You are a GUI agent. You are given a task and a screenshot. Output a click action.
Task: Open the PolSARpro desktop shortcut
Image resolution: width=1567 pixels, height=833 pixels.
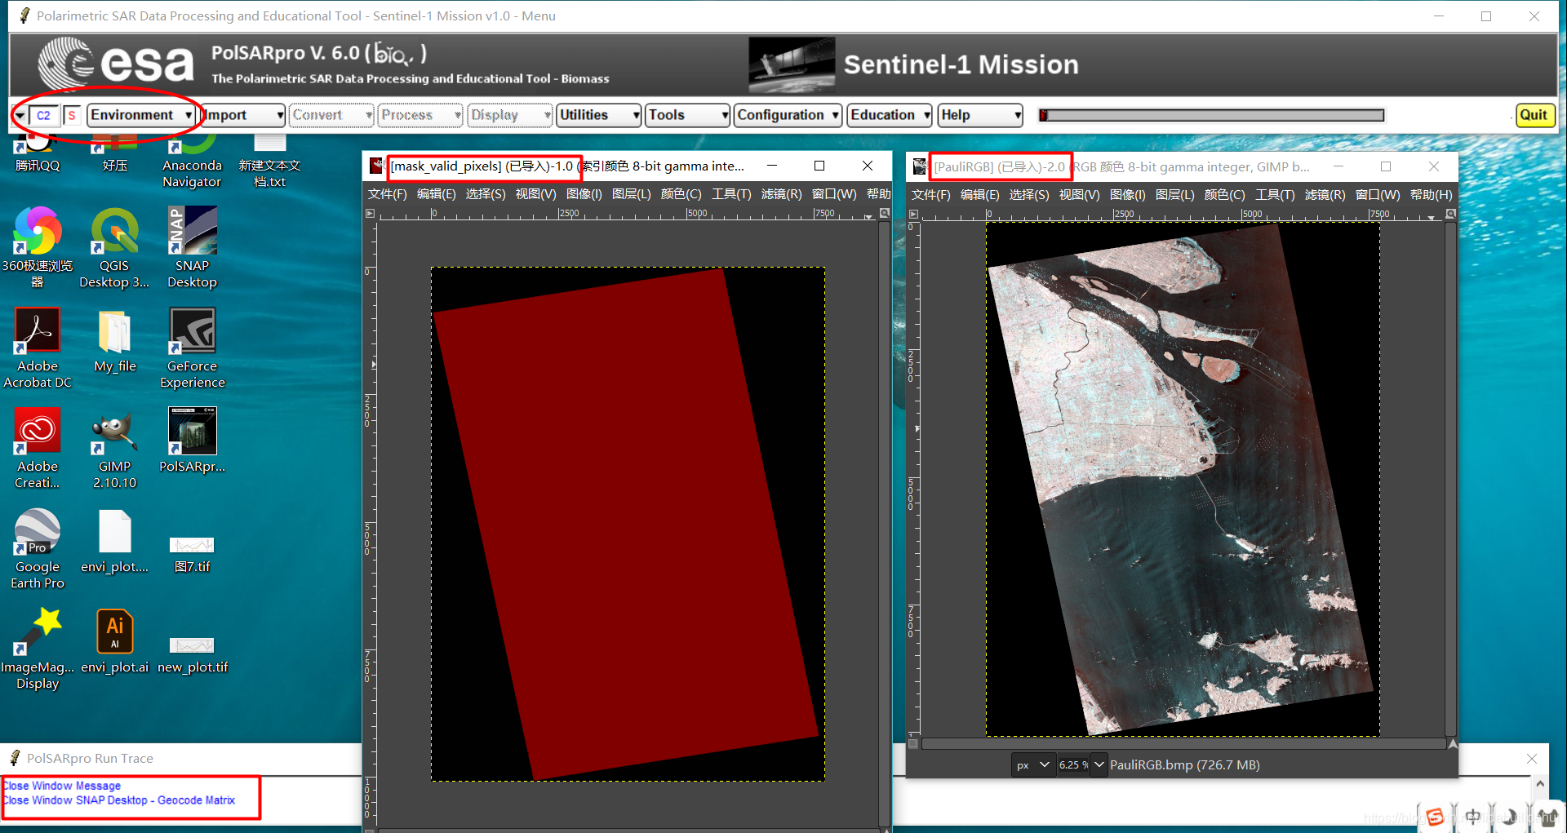pos(192,441)
